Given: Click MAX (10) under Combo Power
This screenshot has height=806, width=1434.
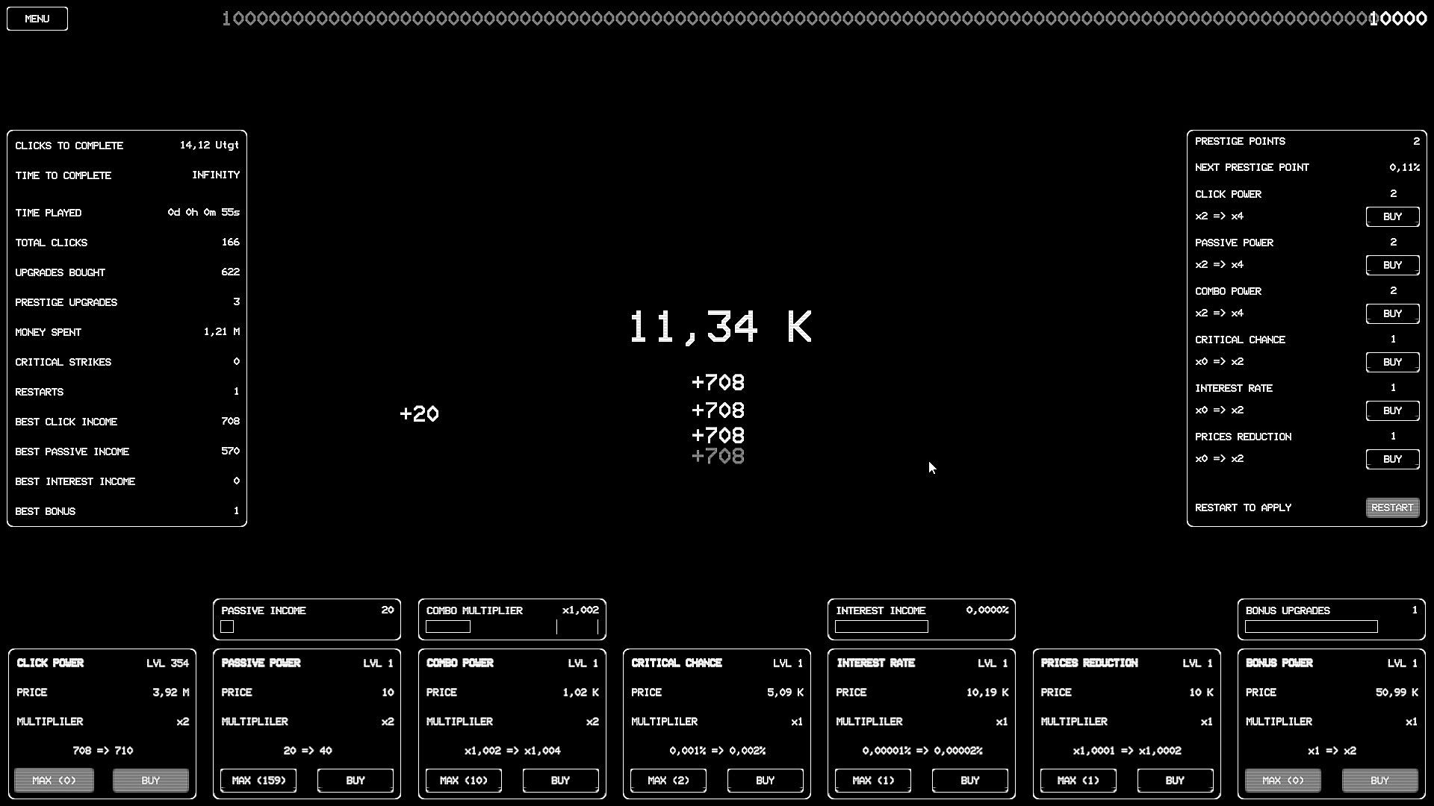Looking at the screenshot, I should coord(463,781).
